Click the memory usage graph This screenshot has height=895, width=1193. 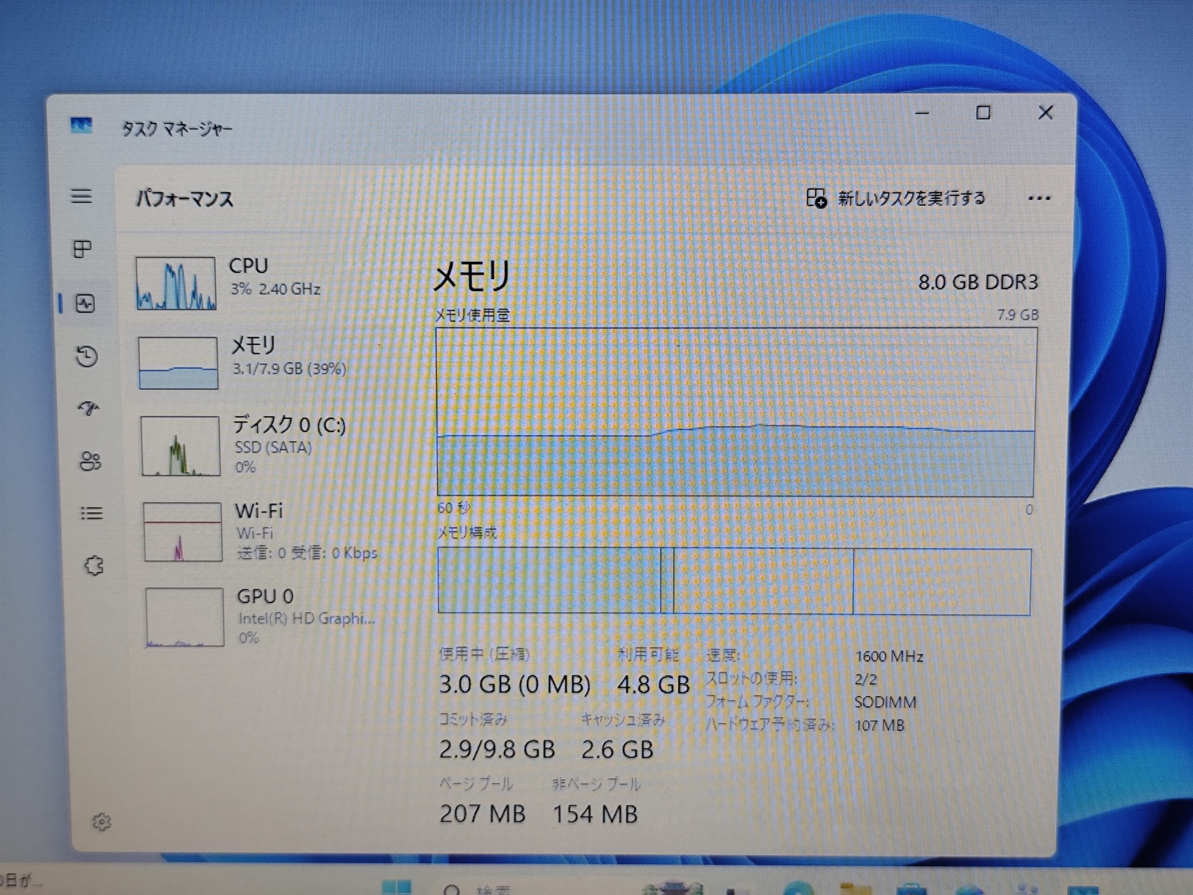click(x=736, y=412)
